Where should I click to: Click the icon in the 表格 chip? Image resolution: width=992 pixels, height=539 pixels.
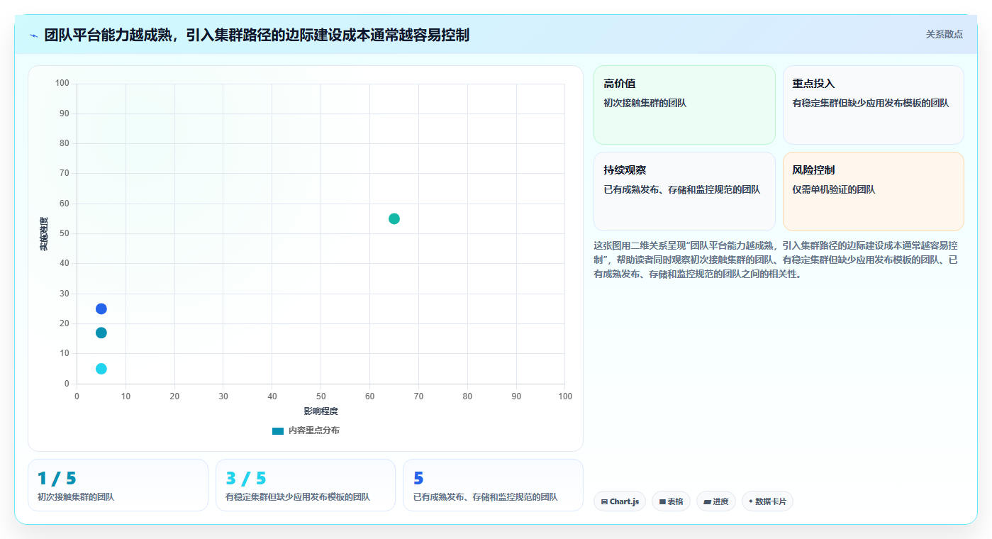pyautogui.click(x=662, y=501)
